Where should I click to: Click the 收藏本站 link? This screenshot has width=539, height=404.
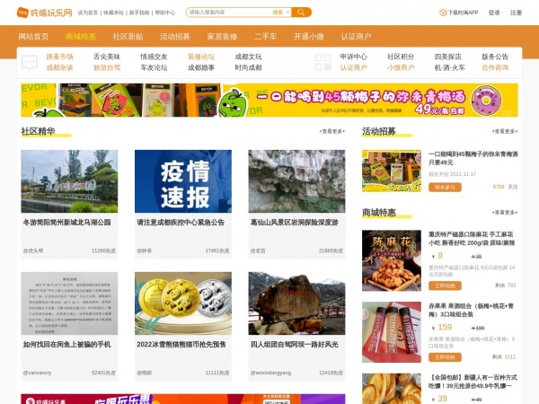(113, 13)
